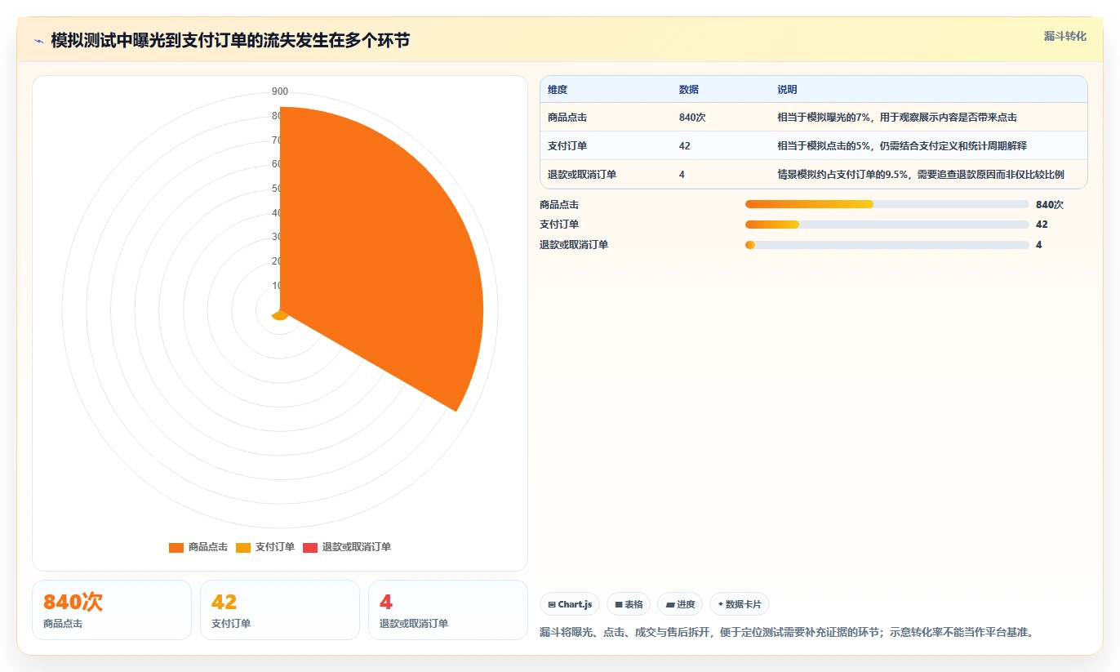Click the 数据 table column header
Viewport: 1120px width, 672px height.
point(689,90)
